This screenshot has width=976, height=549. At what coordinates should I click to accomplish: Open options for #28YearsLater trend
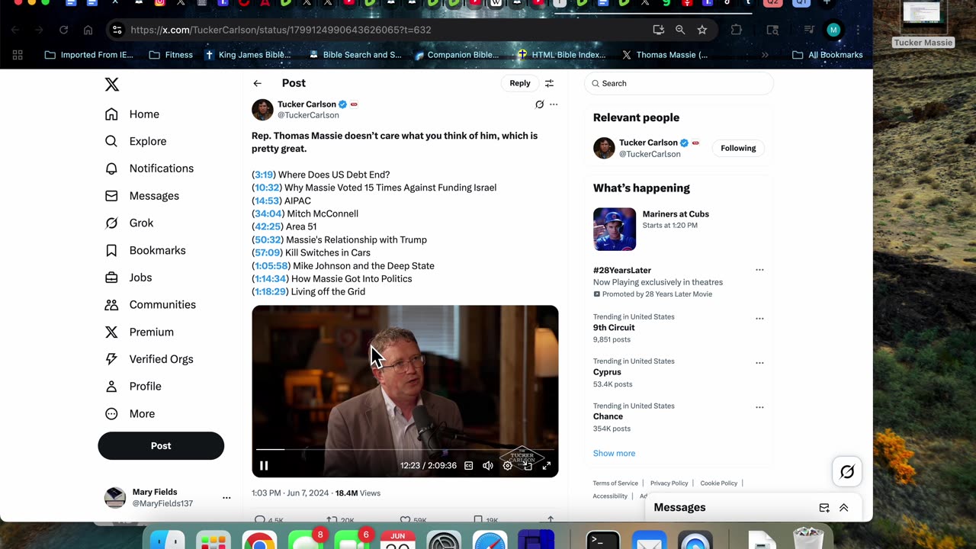(x=759, y=270)
